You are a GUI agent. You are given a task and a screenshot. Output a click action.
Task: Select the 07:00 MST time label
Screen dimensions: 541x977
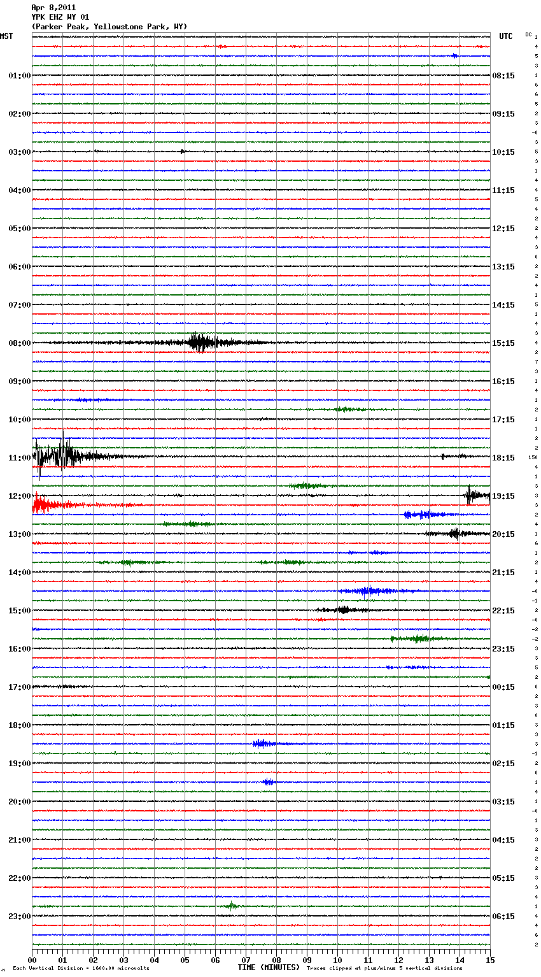pyautogui.click(x=20, y=305)
